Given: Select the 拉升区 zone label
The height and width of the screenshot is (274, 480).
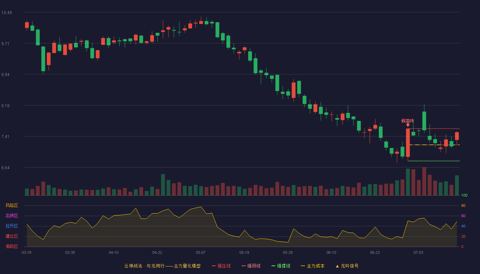Looking at the screenshot, I should click(12, 226).
